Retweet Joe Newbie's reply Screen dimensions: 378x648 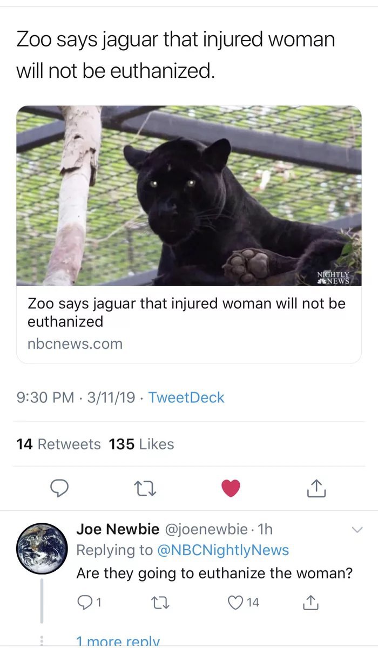tap(156, 602)
